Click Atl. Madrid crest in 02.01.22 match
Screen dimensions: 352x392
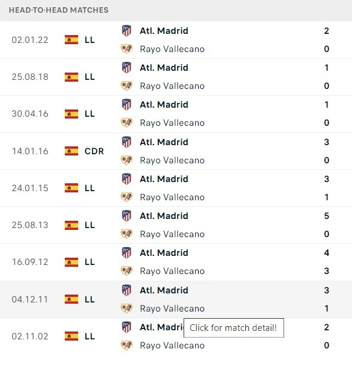(x=127, y=31)
